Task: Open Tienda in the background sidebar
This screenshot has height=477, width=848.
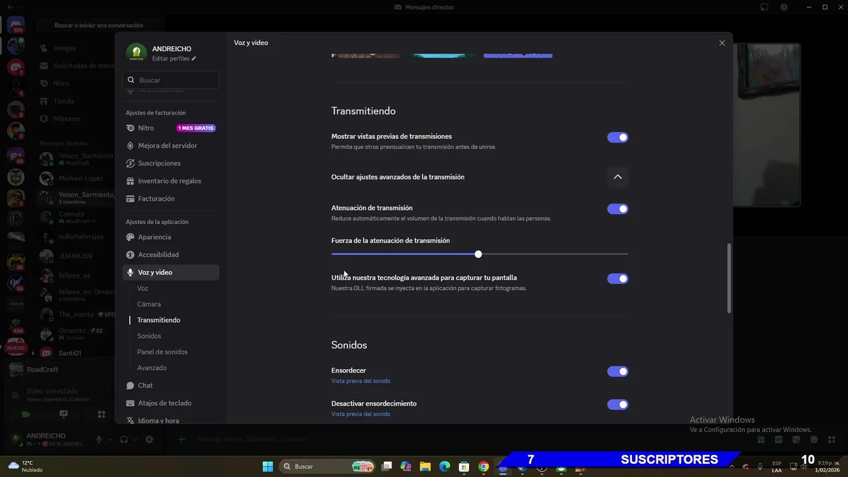Action: [64, 101]
